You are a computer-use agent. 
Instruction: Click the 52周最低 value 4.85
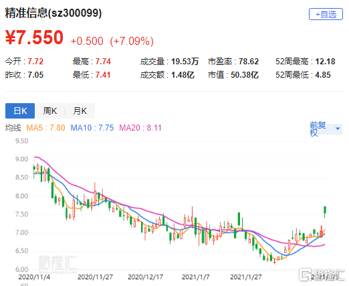coord(323,75)
